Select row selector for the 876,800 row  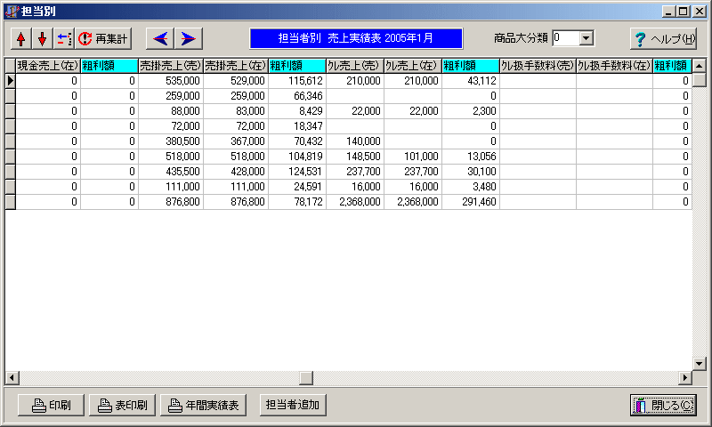pos(11,202)
